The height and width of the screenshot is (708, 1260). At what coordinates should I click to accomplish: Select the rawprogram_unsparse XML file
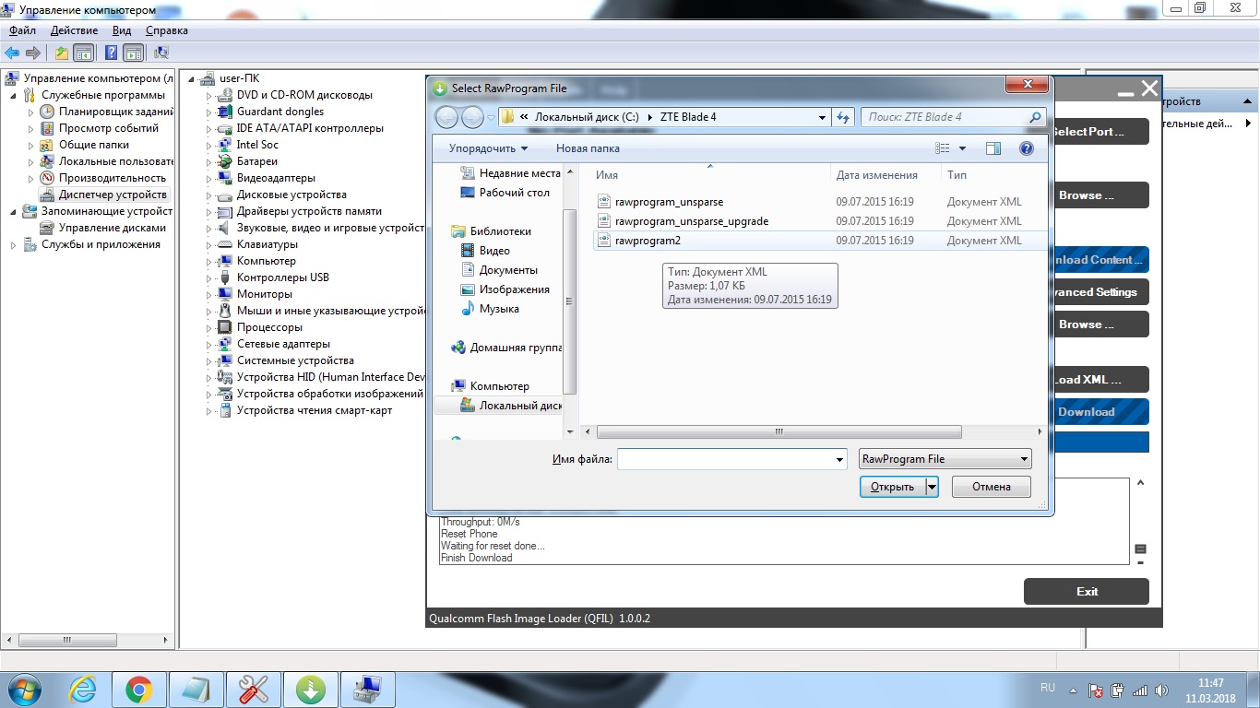coord(669,202)
